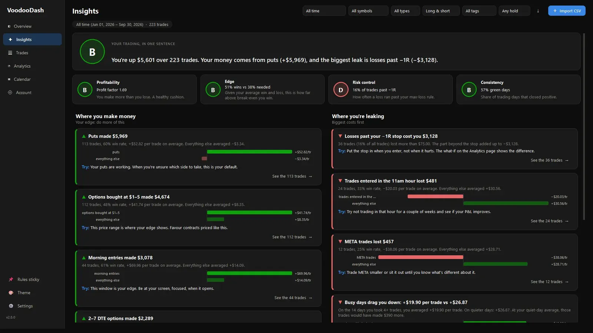Image resolution: width=593 pixels, height=333 pixels.
Task: Click the Analytics pie chart icon
Action: [x=9, y=66]
